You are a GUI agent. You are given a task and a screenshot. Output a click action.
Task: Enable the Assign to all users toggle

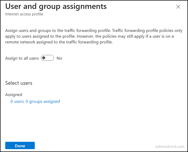point(47,58)
